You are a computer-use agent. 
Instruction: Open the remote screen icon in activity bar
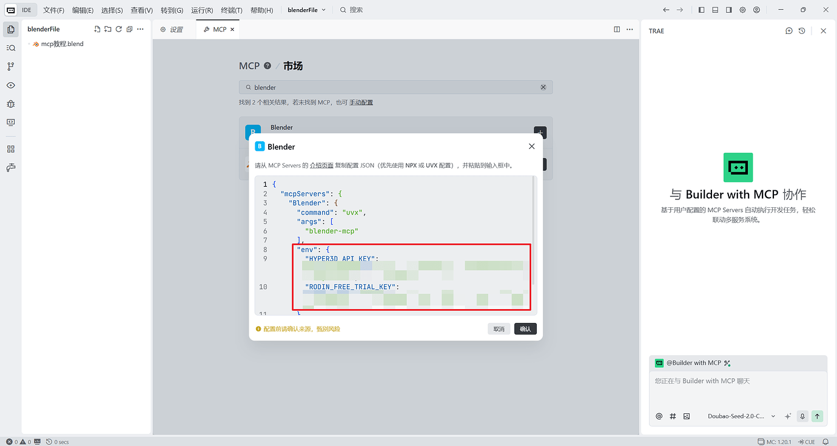pos(11,122)
